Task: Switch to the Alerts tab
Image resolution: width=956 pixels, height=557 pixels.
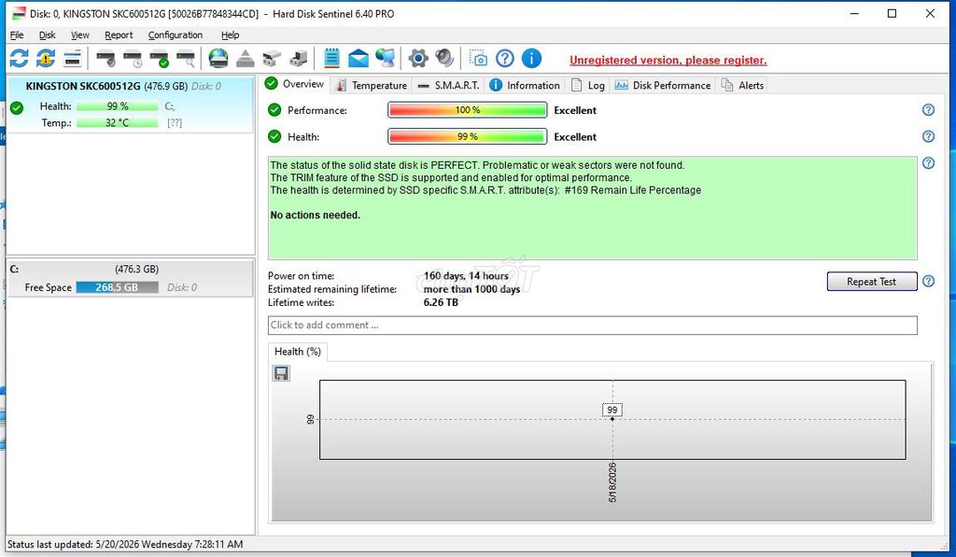Action: click(742, 85)
